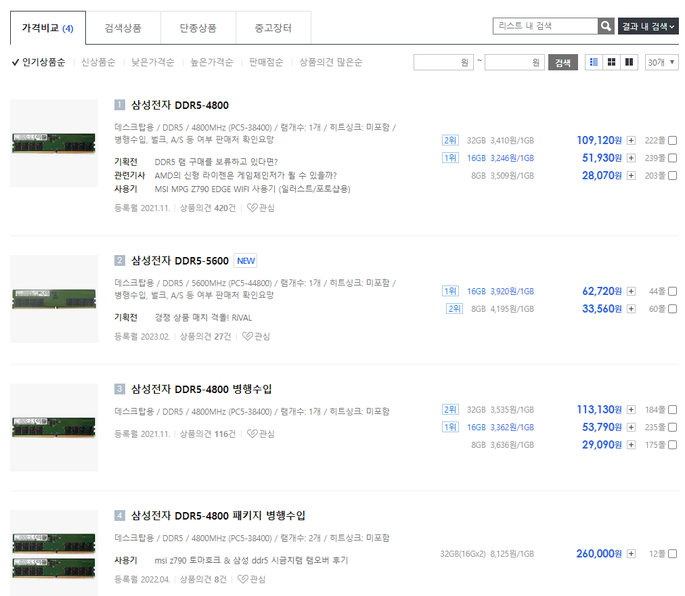Switch to two-column view icon
The image size is (685, 596).
(629, 62)
